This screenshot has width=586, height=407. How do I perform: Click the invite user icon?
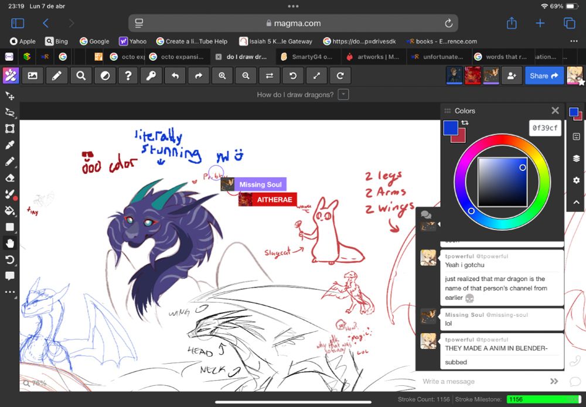[511, 76]
